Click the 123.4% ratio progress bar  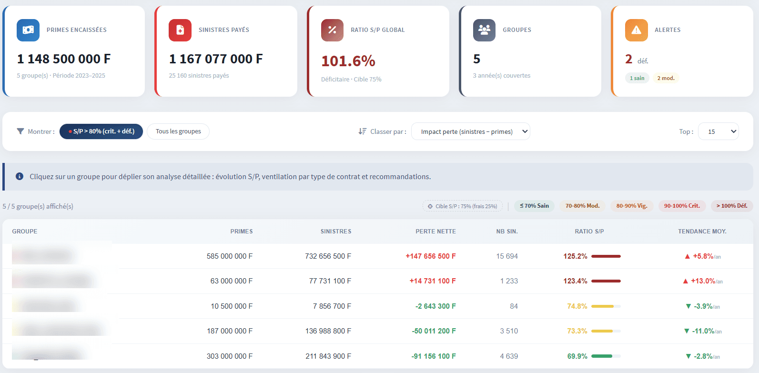pos(606,281)
